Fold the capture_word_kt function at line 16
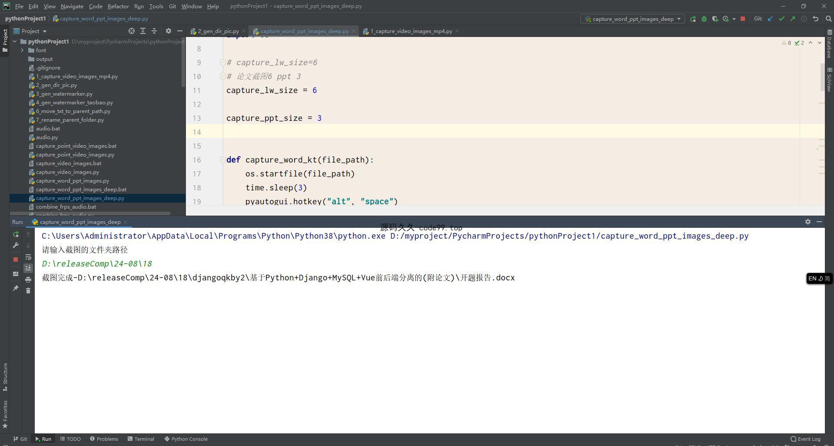This screenshot has width=834, height=446. pos(222,160)
